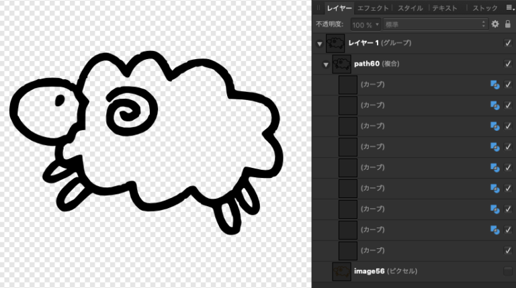Switch to the スタイル tab

(x=410, y=8)
